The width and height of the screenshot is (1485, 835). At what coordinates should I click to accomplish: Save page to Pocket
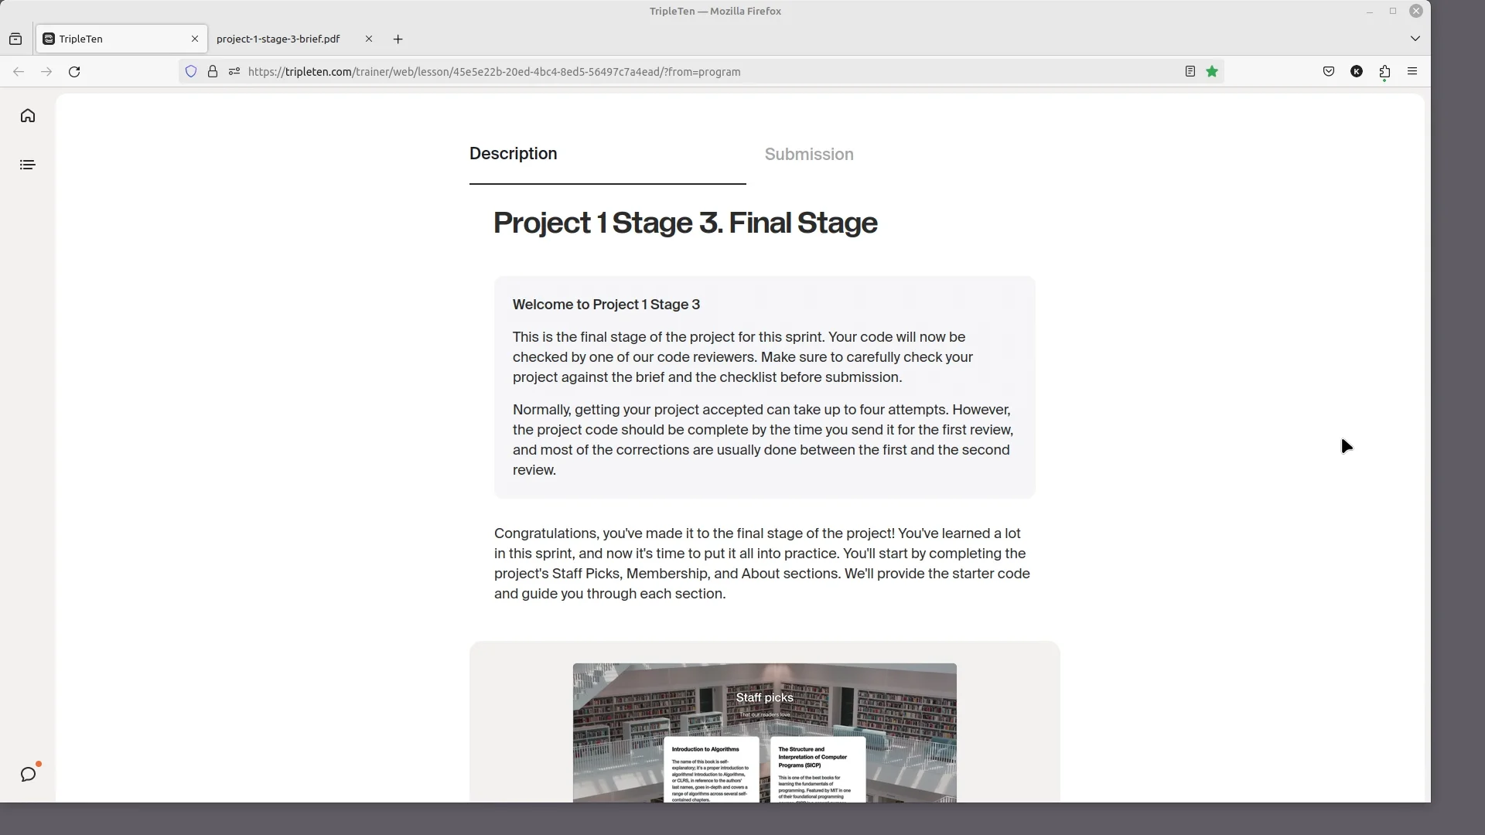[x=1329, y=71]
